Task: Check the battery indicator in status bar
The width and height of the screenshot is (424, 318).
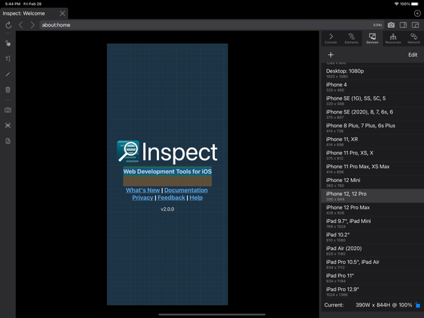Action: click(x=415, y=4)
